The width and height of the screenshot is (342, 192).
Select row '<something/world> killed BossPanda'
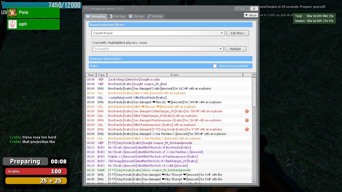[169, 98]
